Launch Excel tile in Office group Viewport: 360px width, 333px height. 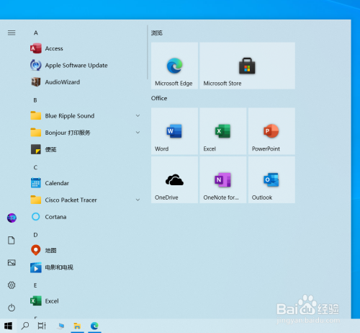[223, 131]
